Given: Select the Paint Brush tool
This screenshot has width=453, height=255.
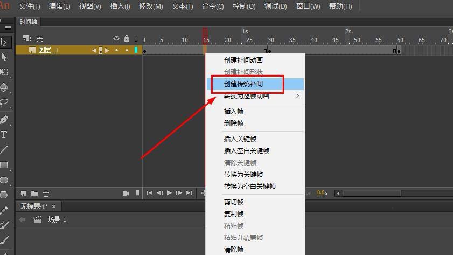Looking at the screenshot, I should tap(4, 225).
